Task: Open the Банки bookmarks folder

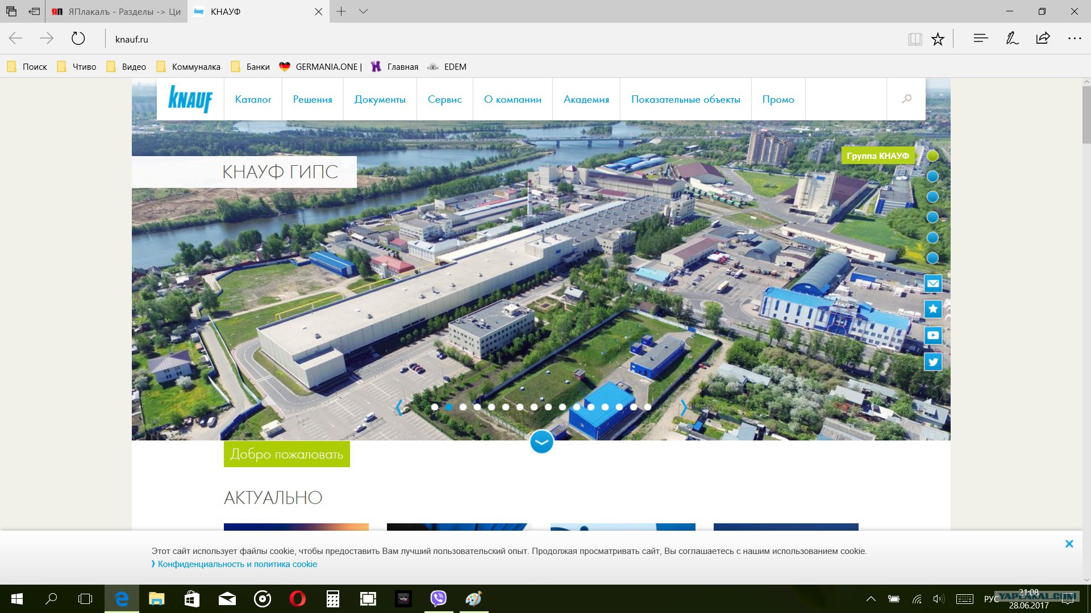Action: [x=251, y=66]
